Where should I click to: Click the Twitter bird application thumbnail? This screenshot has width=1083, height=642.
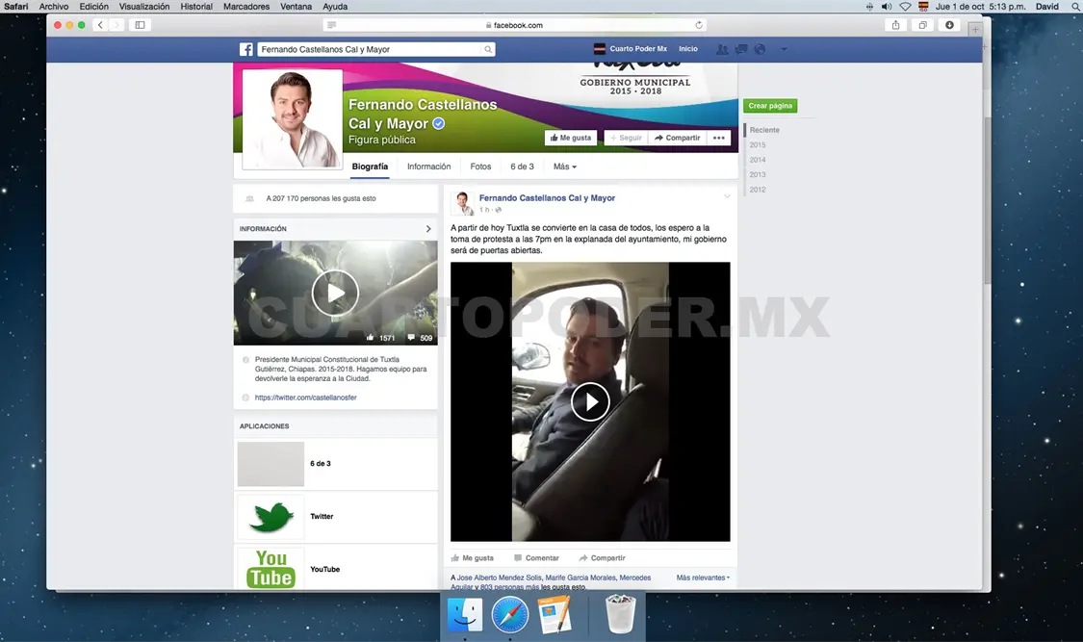pyautogui.click(x=271, y=516)
